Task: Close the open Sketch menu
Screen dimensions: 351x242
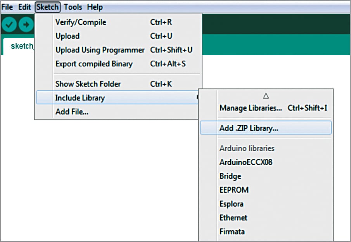Action: [x=48, y=7]
